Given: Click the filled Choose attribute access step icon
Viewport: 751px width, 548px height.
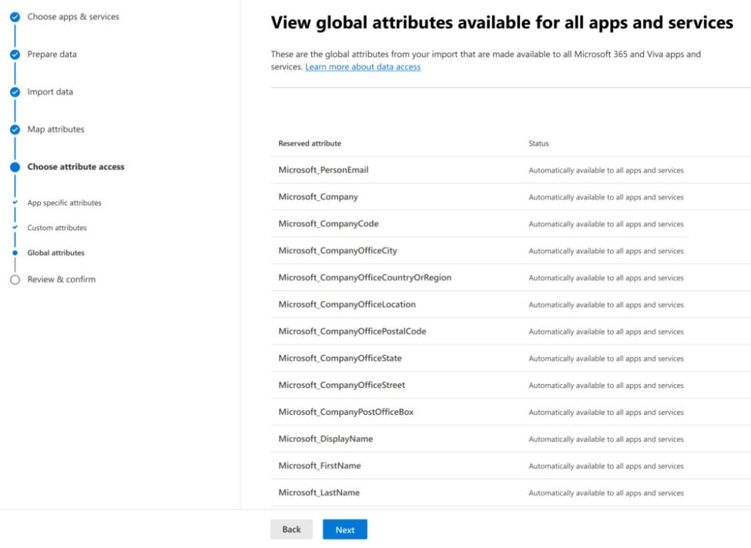Looking at the screenshot, I should pos(15,166).
